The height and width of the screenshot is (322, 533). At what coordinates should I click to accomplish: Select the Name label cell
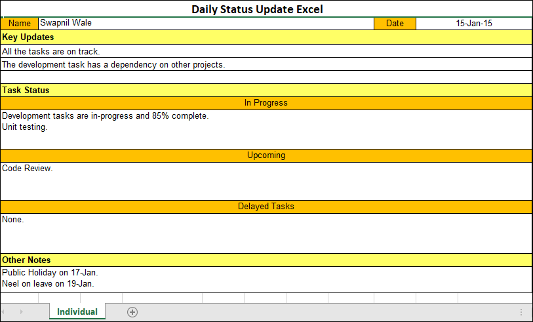pos(20,23)
